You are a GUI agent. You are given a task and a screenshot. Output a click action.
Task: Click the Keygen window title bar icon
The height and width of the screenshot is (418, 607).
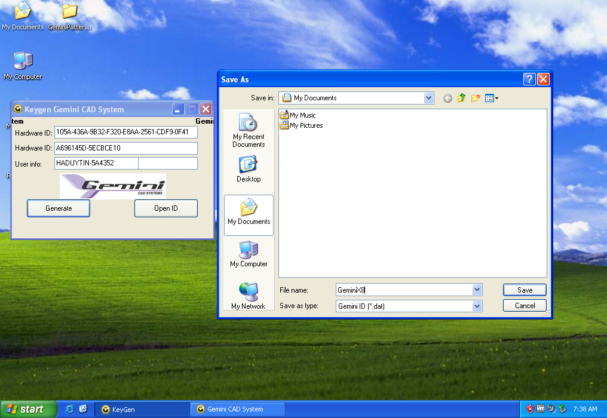17,109
